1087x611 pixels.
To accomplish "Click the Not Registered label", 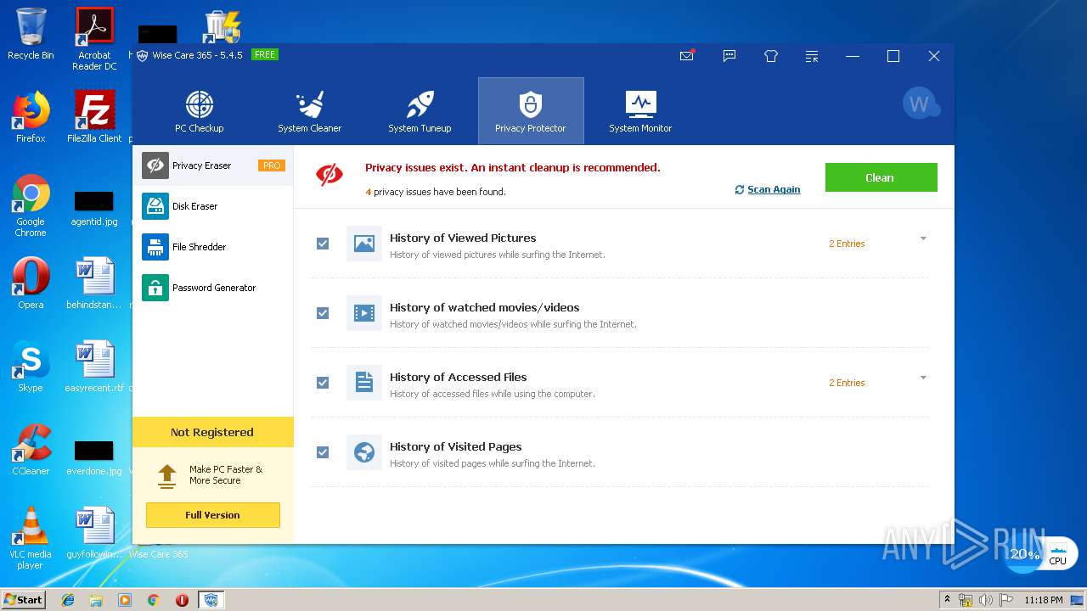I will pos(212,432).
